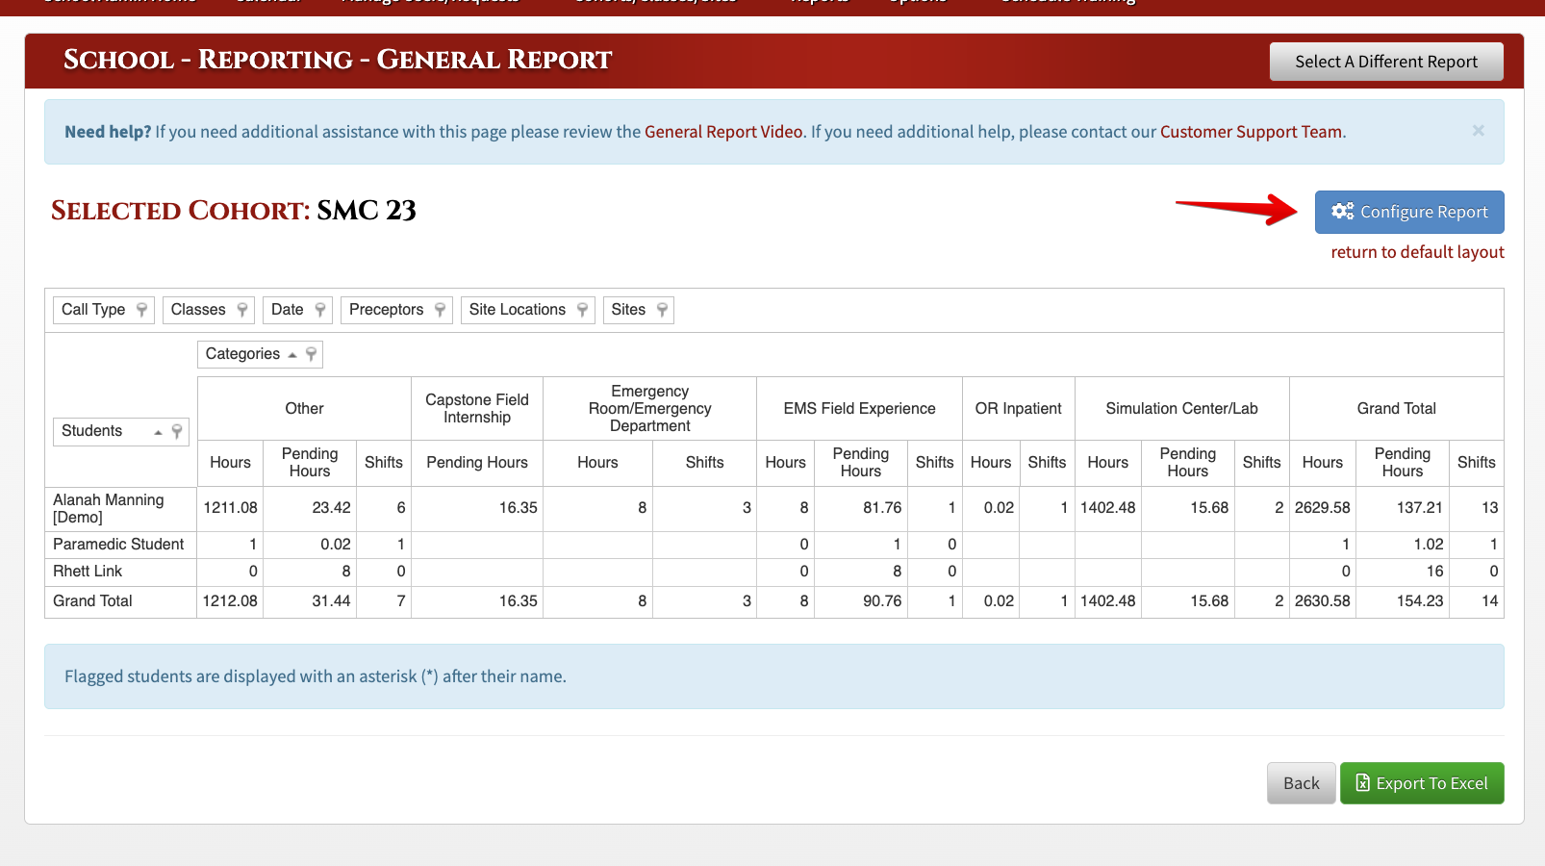Open the Categories column field
Image resolution: width=1545 pixels, height=866 pixels.
[260, 354]
